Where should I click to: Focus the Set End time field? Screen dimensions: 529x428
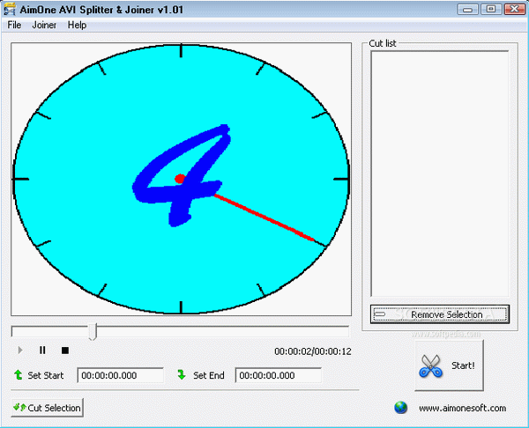click(279, 375)
